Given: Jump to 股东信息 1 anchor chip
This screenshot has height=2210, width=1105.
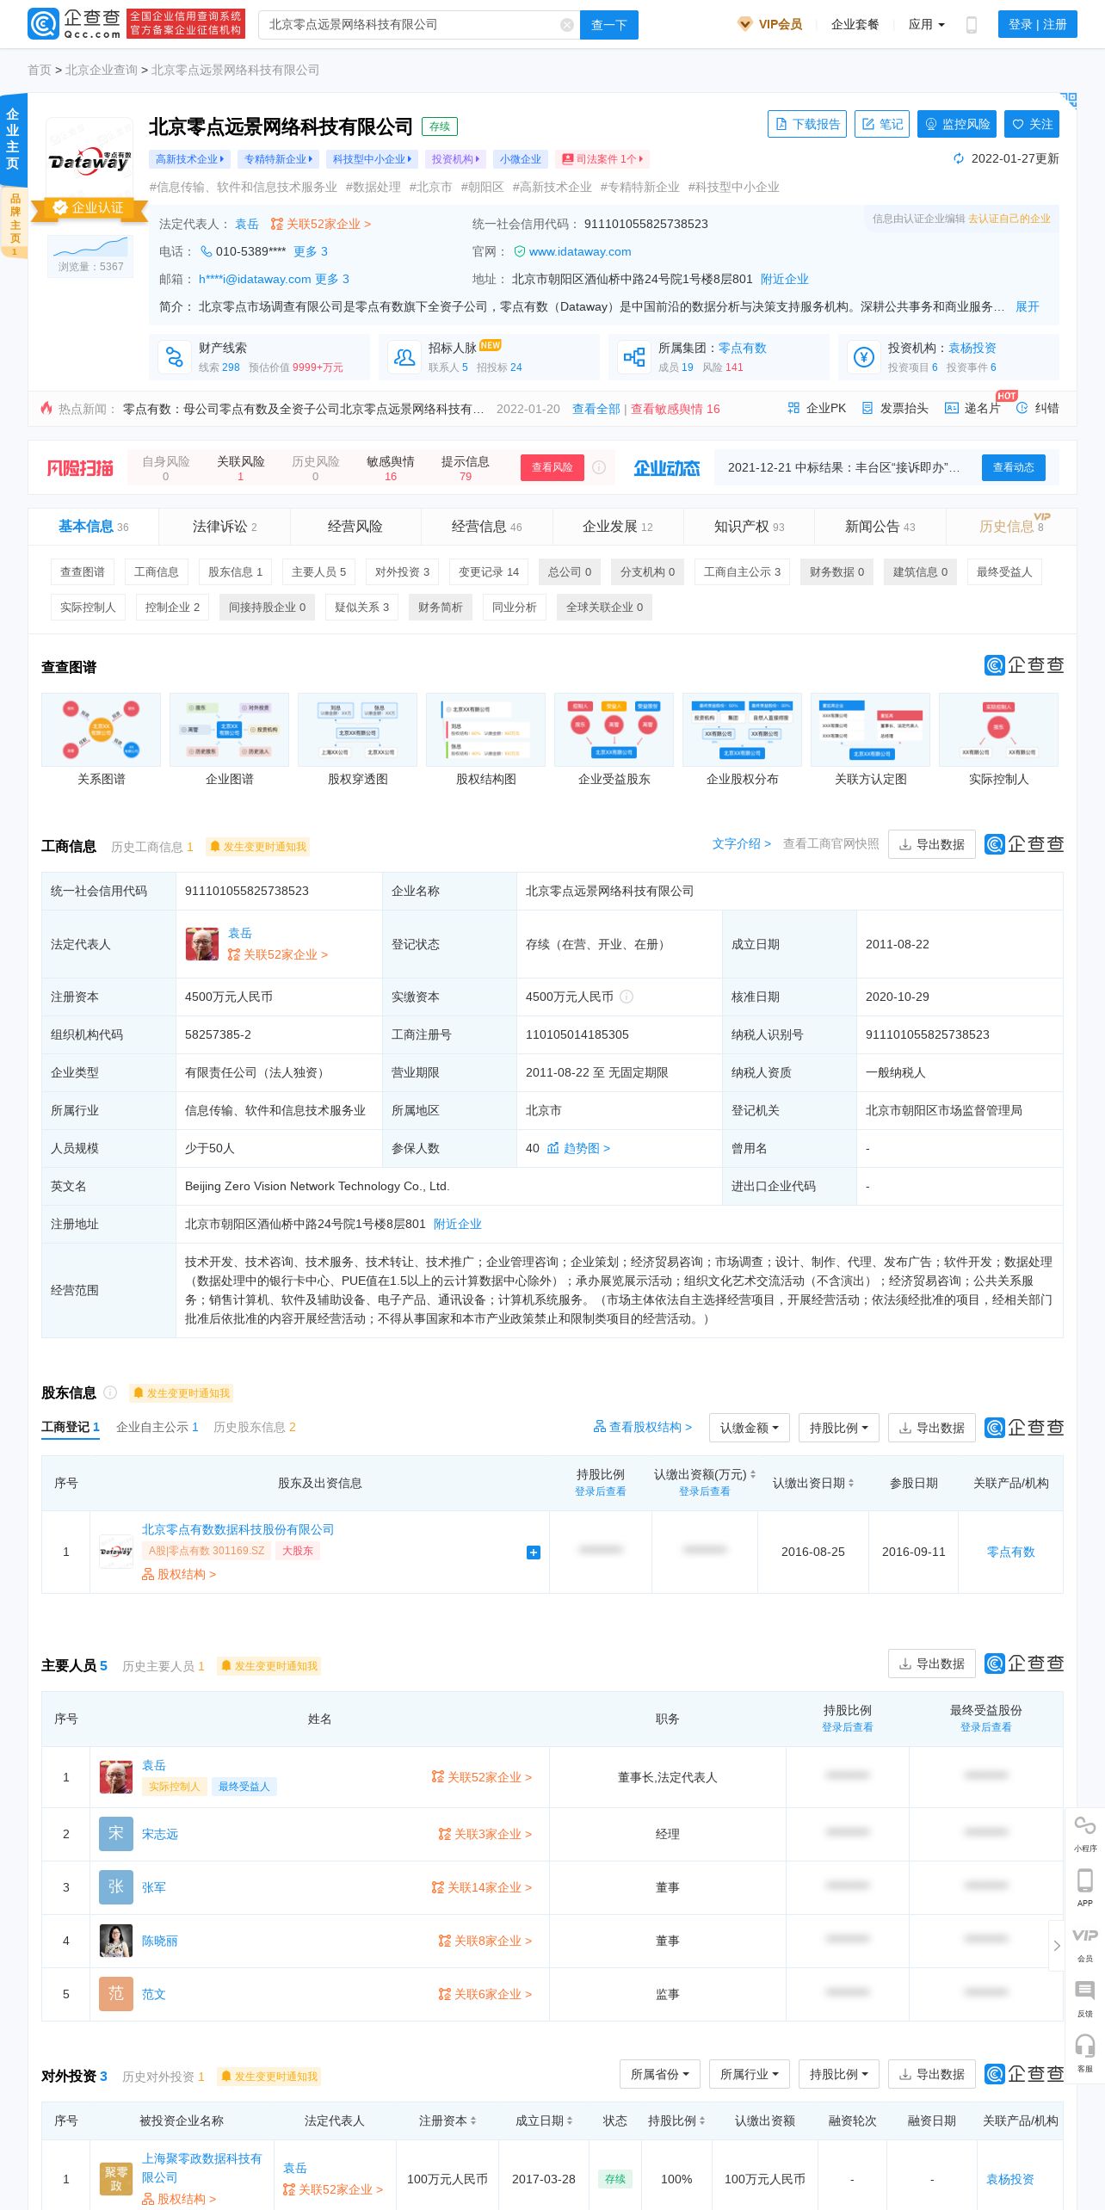Looking at the screenshot, I should click(236, 571).
